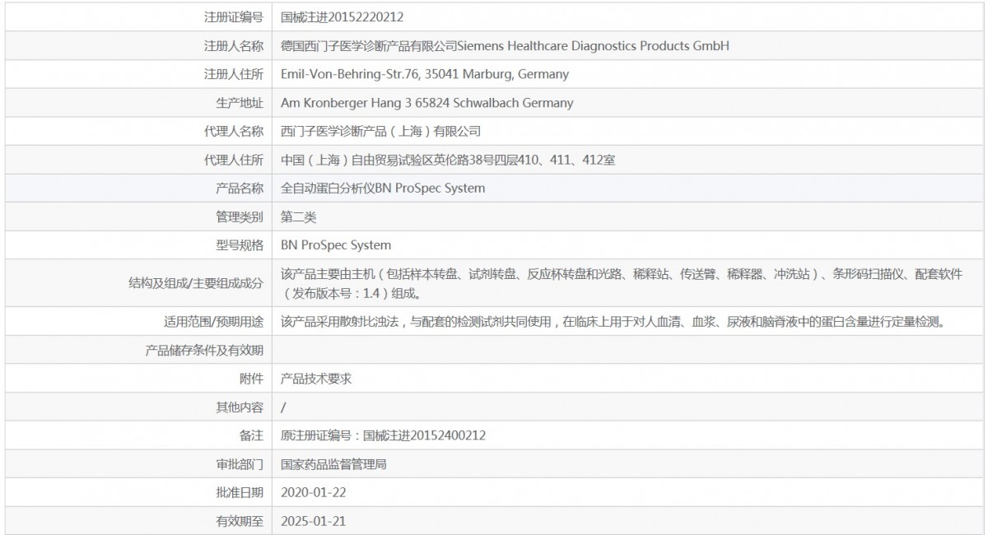
Task: Select Siemens Healthcare Diagnostics Products GmbH text
Action: pyautogui.click(x=593, y=45)
